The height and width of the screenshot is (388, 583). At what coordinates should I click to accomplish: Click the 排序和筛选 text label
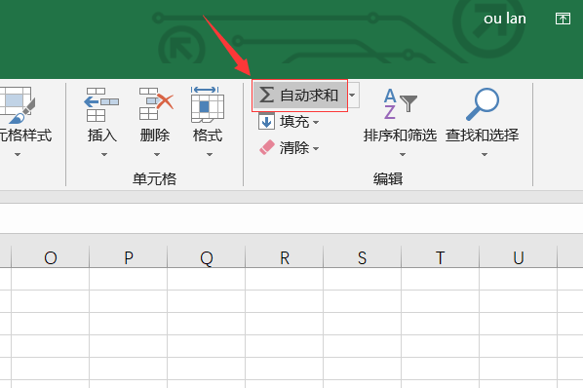400,135
